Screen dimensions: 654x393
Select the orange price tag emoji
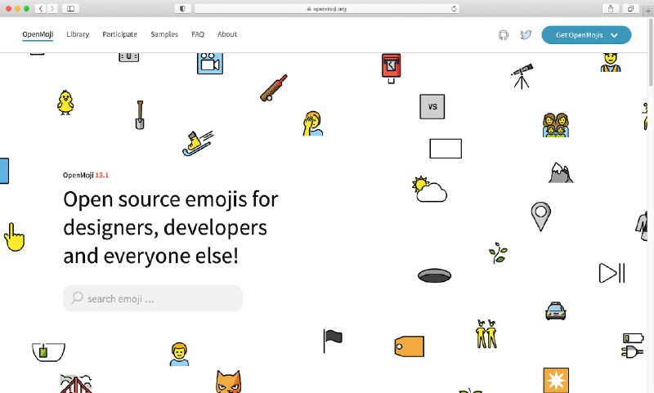[x=410, y=346]
